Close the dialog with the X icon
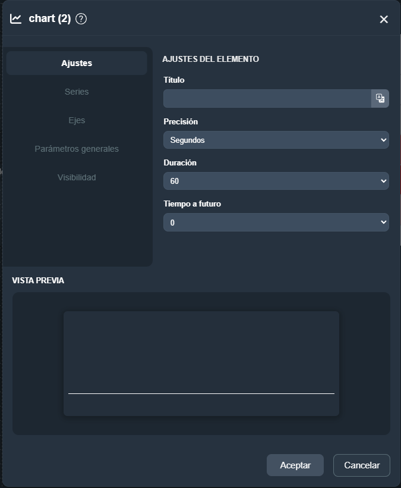Image resolution: width=401 pixels, height=488 pixels. (x=384, y=20)
